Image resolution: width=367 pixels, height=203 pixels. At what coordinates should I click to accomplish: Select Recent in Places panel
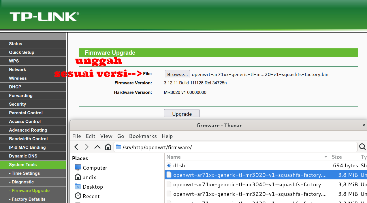(x=91, y=196)
